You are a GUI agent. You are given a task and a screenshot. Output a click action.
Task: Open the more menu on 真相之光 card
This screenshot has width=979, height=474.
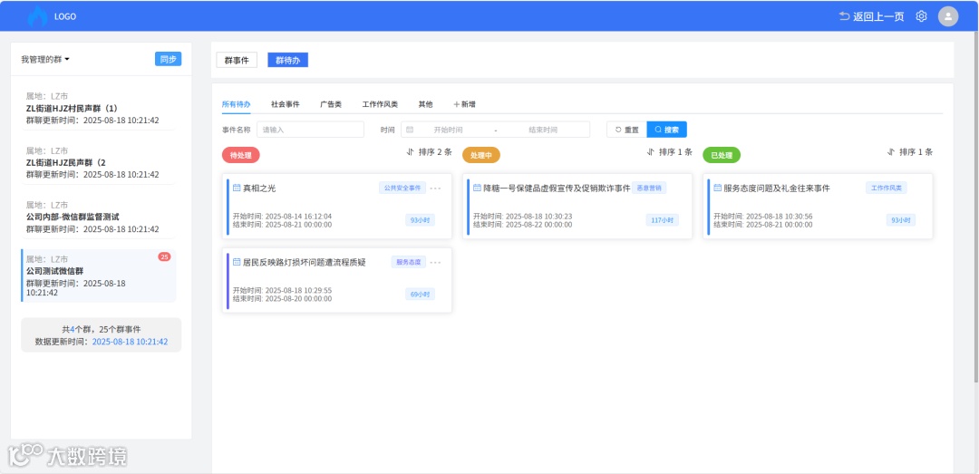click(435, 188)
